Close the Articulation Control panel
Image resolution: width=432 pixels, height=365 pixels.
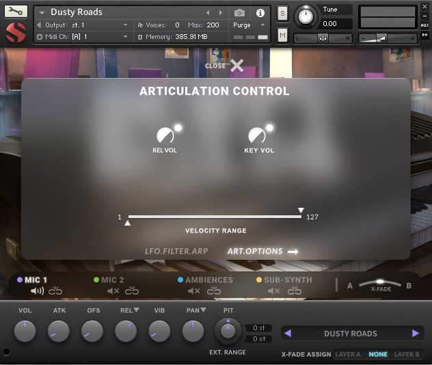(237, 66)
